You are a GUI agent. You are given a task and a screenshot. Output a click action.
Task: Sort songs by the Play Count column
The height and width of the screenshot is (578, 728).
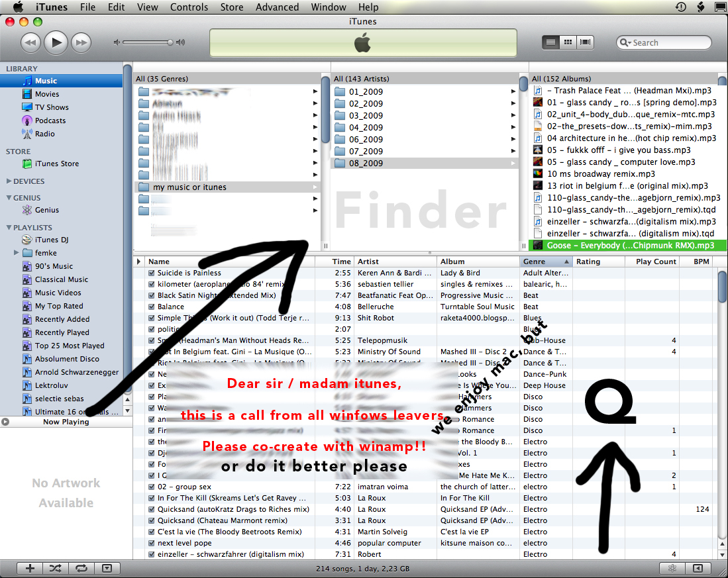[651, 262]
